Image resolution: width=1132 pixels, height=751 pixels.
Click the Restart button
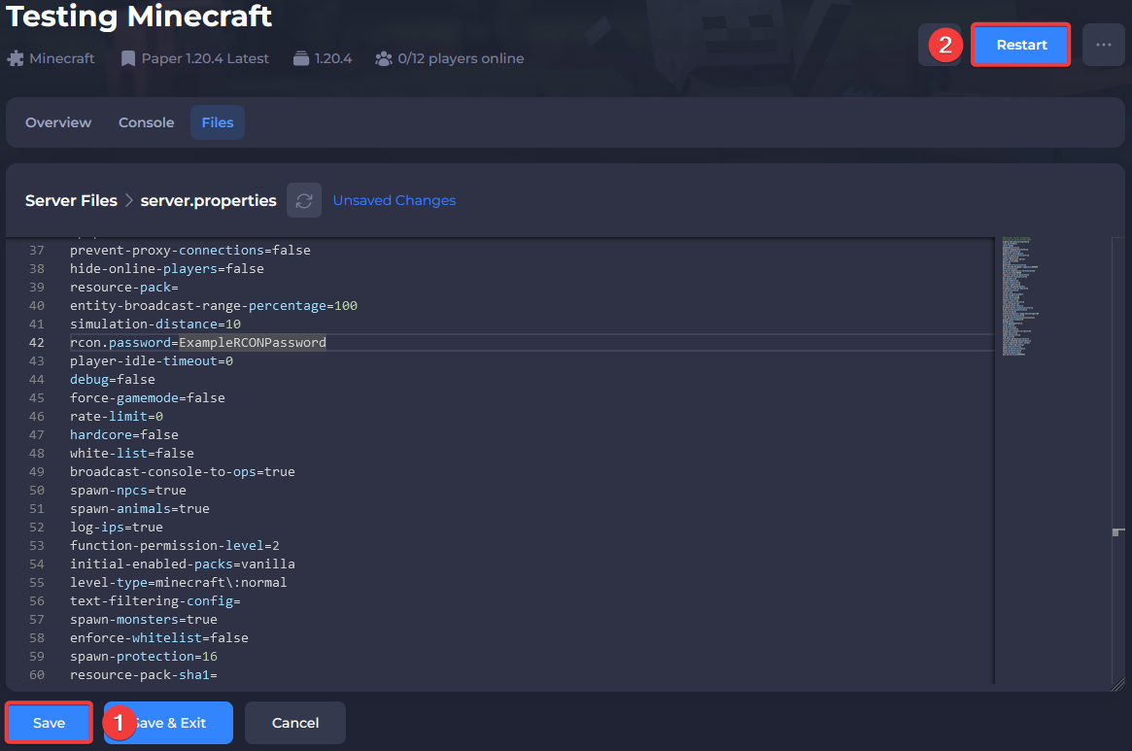(1020, 44)
